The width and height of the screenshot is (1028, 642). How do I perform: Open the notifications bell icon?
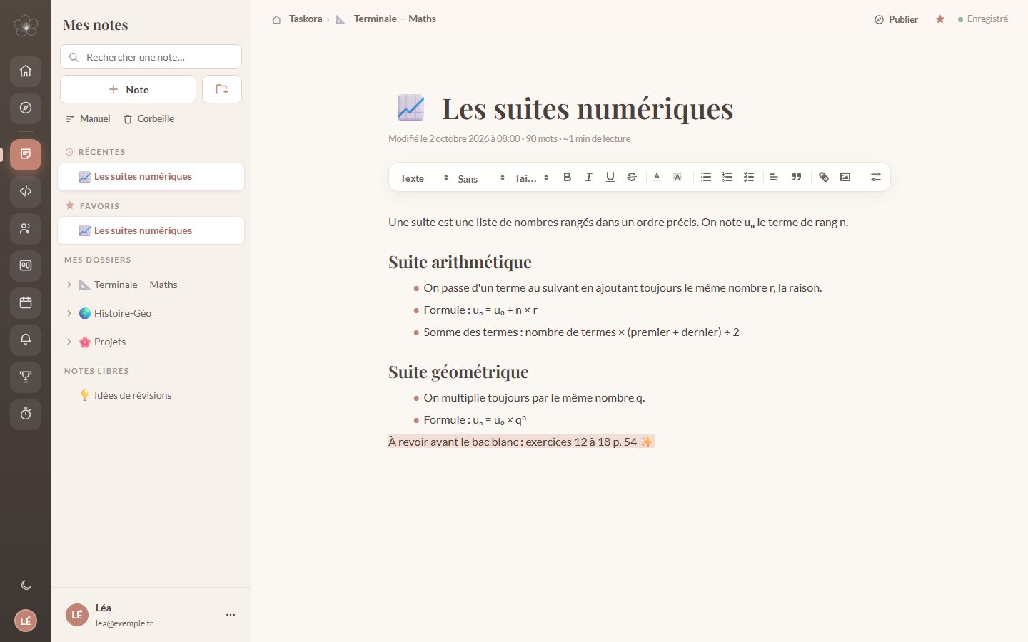pyautogui.click(x=26, y=340)
